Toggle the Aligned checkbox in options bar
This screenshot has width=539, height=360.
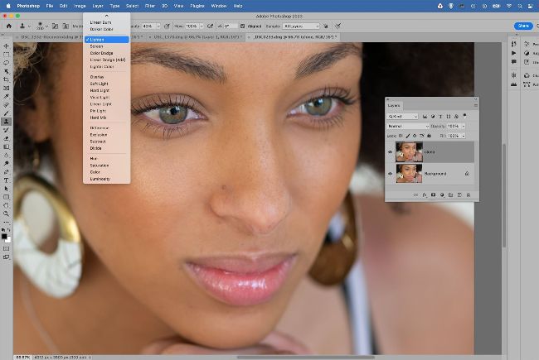coord(243,26)
